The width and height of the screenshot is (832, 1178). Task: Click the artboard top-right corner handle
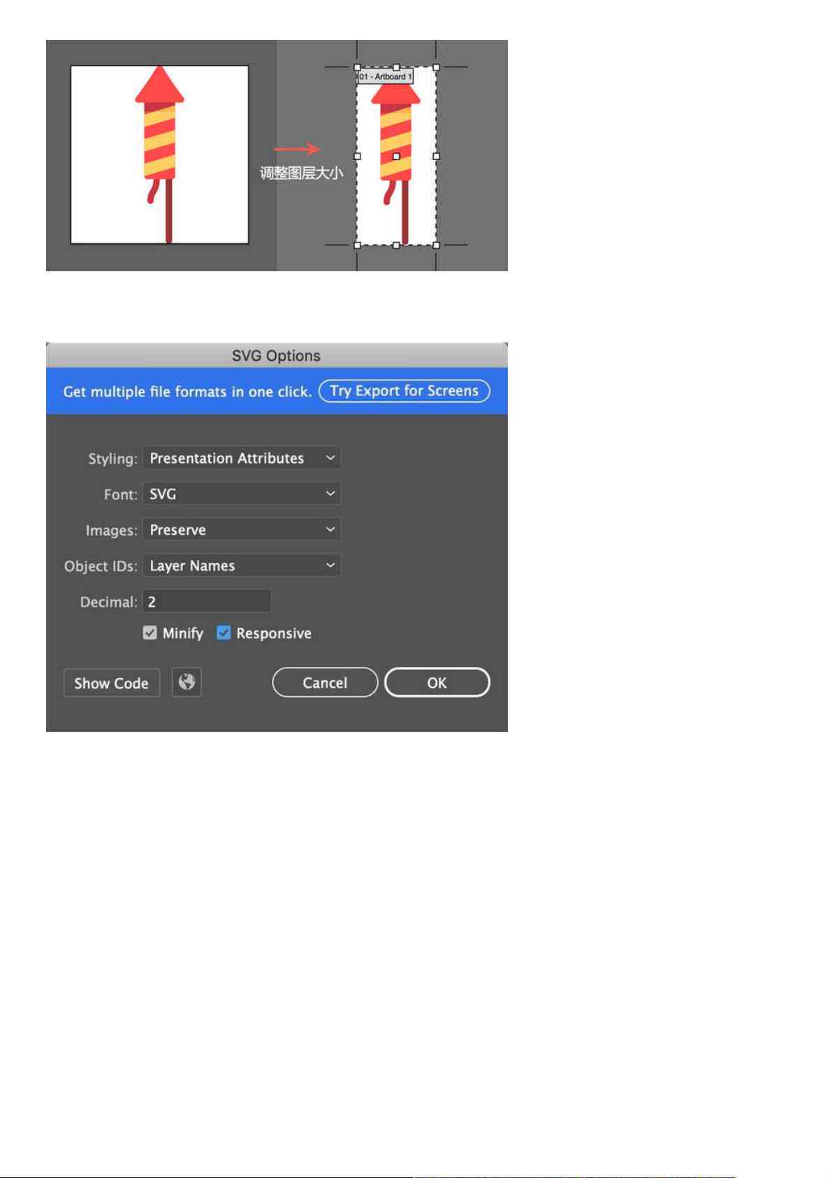(x=436, y=68)
